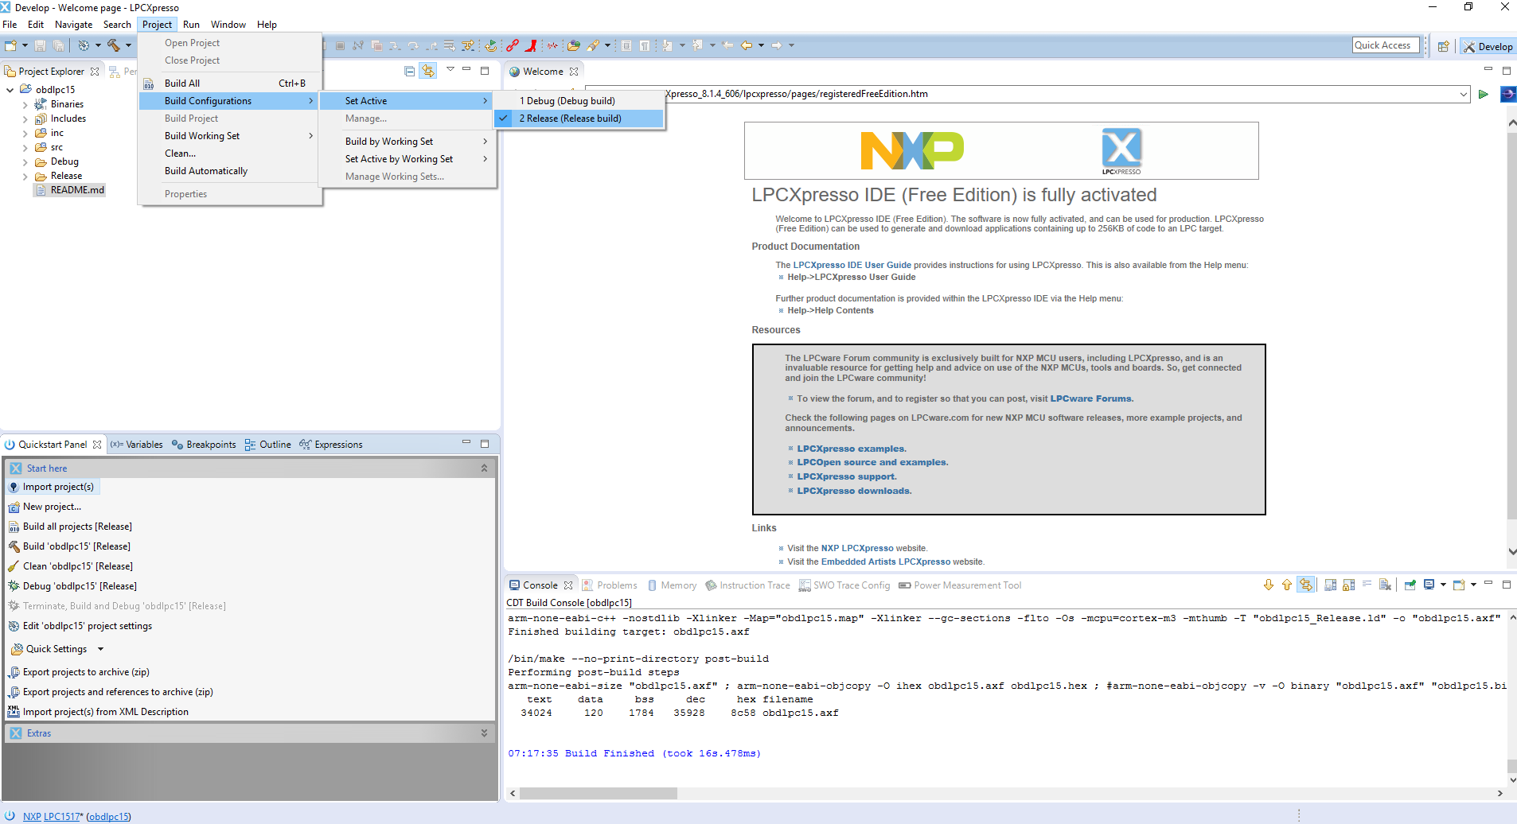The image size is (1517, 824).
Task: Maximize the Console view
Action: click(1506, 585)
